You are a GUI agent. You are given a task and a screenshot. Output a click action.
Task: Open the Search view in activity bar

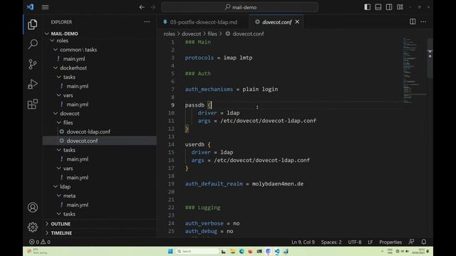click(33, 44)
